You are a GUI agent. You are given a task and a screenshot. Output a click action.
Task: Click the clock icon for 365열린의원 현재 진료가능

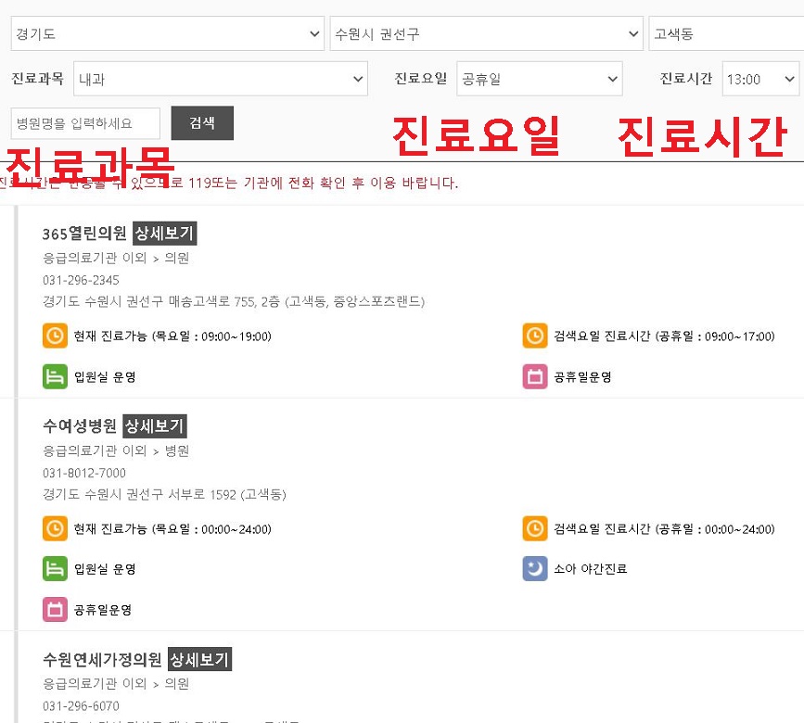pyautogui.click(x=55, y=336)
